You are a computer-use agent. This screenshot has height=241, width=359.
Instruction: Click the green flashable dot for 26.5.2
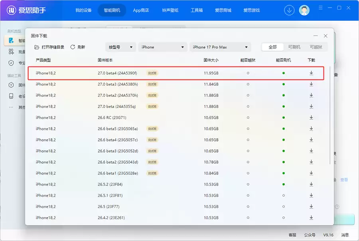284,184
